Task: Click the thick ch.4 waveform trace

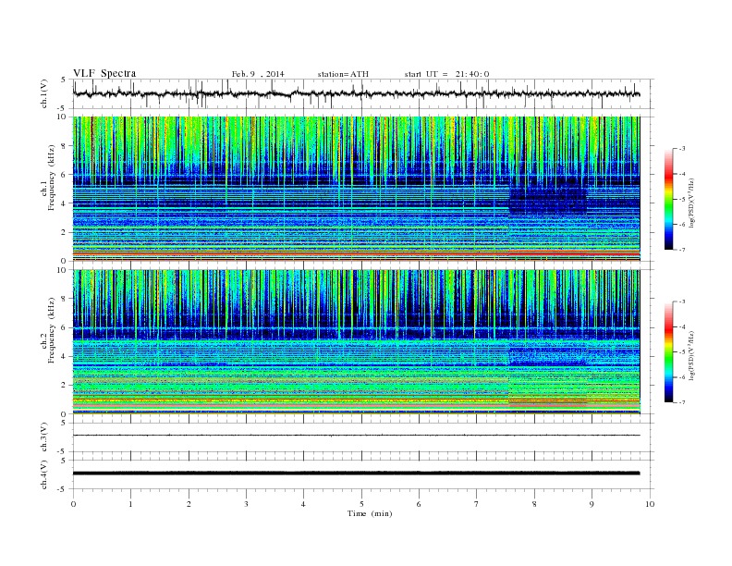Action: pos(356,474)
